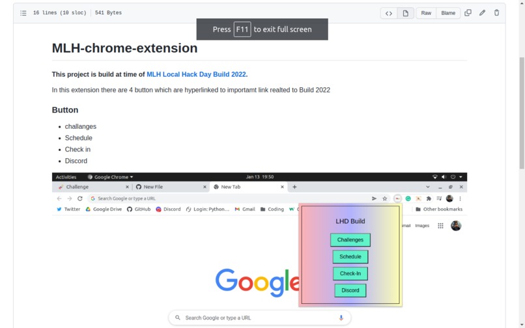525x328 pixels.
Task: Expand the tab search chevron in Chrome
Action: (x=427, y=187)
